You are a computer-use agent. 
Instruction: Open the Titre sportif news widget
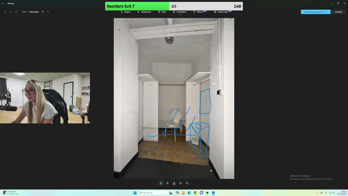pyautogui.click(x=11, y=193)
